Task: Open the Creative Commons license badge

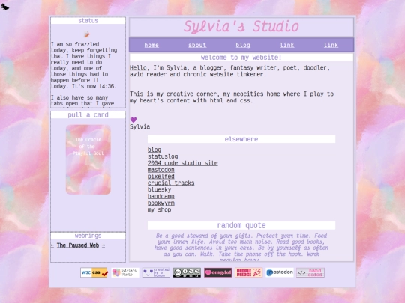Action: pos(187,272)
